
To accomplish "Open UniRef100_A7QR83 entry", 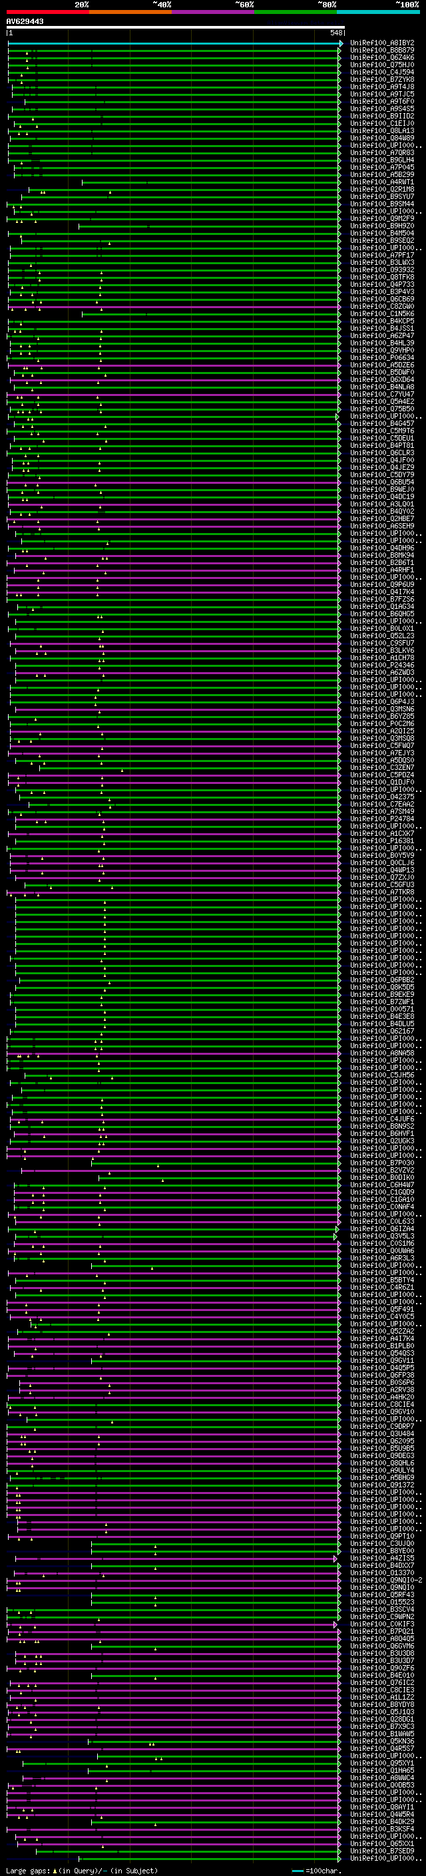I will tap(382, 153).
